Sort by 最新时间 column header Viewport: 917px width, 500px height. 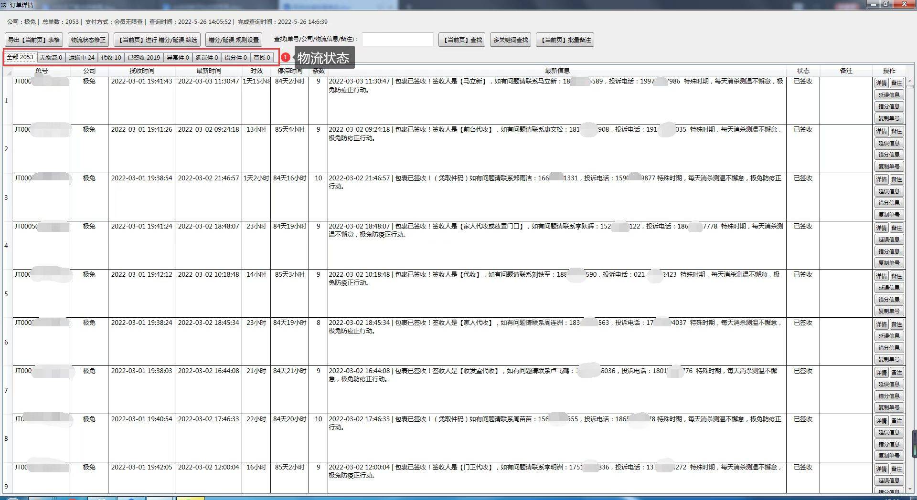click(x=209, y=71)
